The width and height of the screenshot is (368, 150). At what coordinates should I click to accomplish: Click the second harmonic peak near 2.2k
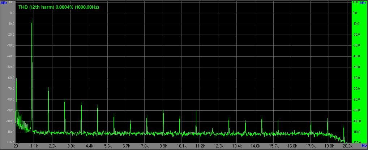pyautogui.click(x=48, y=88)
